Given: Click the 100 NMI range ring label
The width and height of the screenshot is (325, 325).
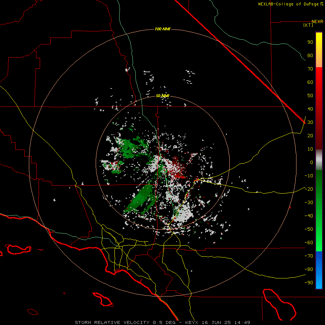Looking at the screenshot, I should click(162, 29).
